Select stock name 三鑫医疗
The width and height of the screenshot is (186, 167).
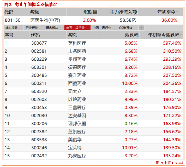(77, 108)
